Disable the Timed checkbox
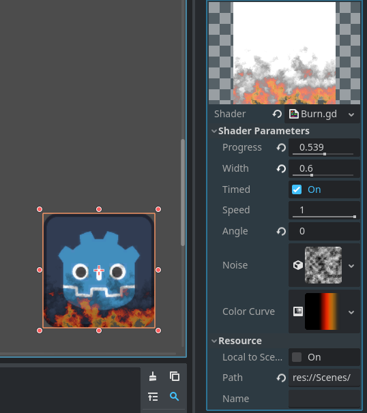This screenshot has height=413, width=367. 297,189
